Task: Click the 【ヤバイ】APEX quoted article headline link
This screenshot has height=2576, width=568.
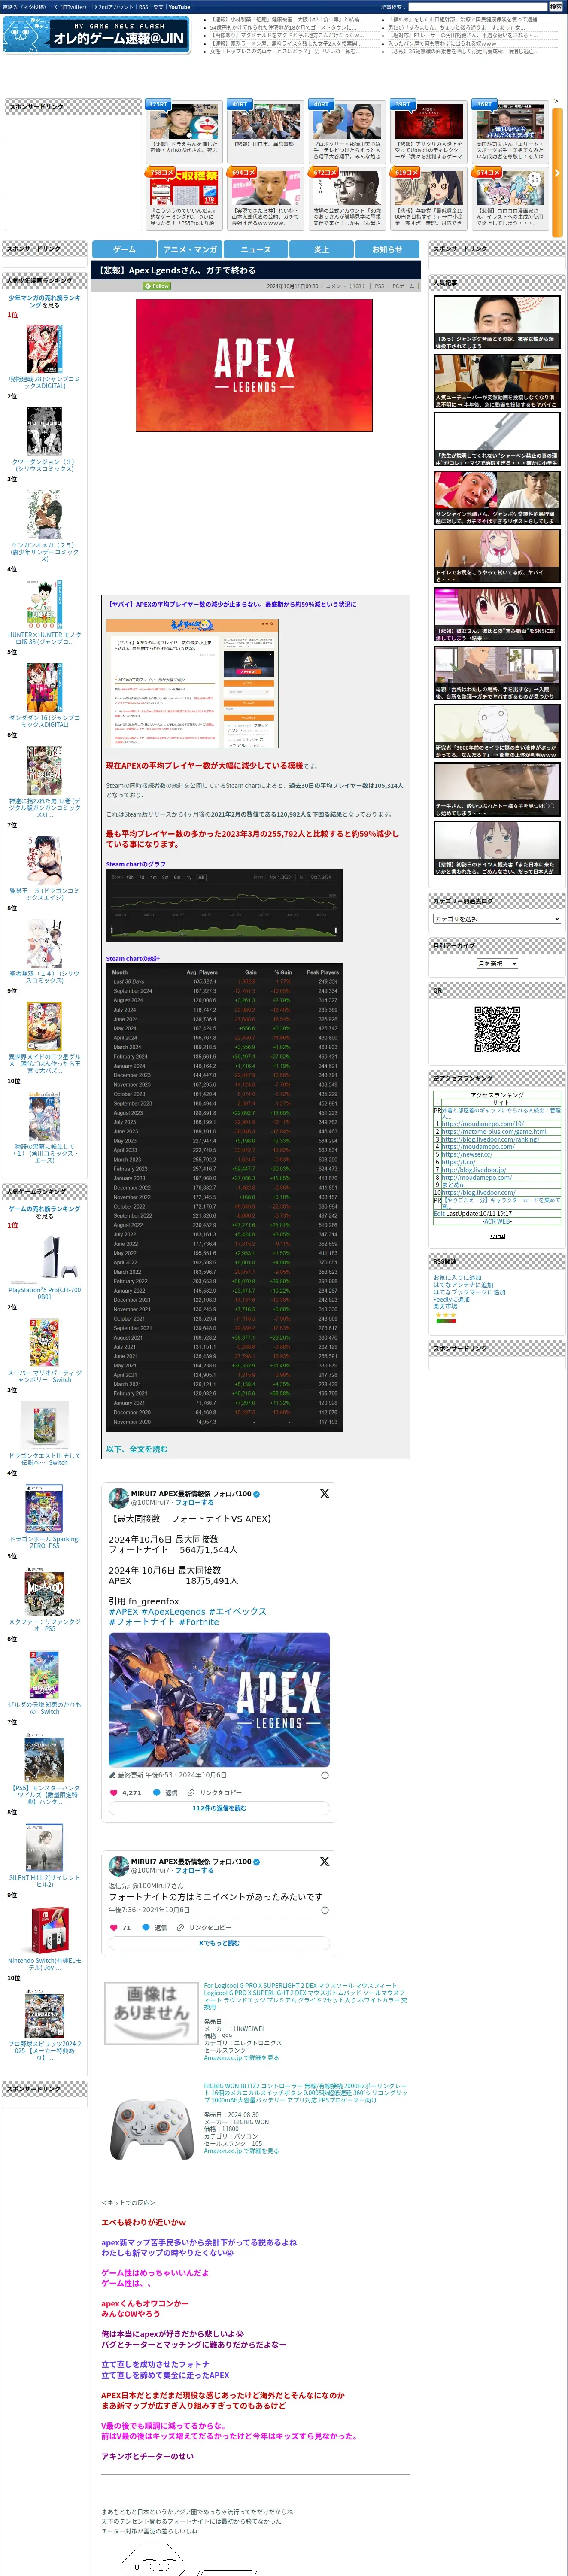Action: click(x=232, y=604)
